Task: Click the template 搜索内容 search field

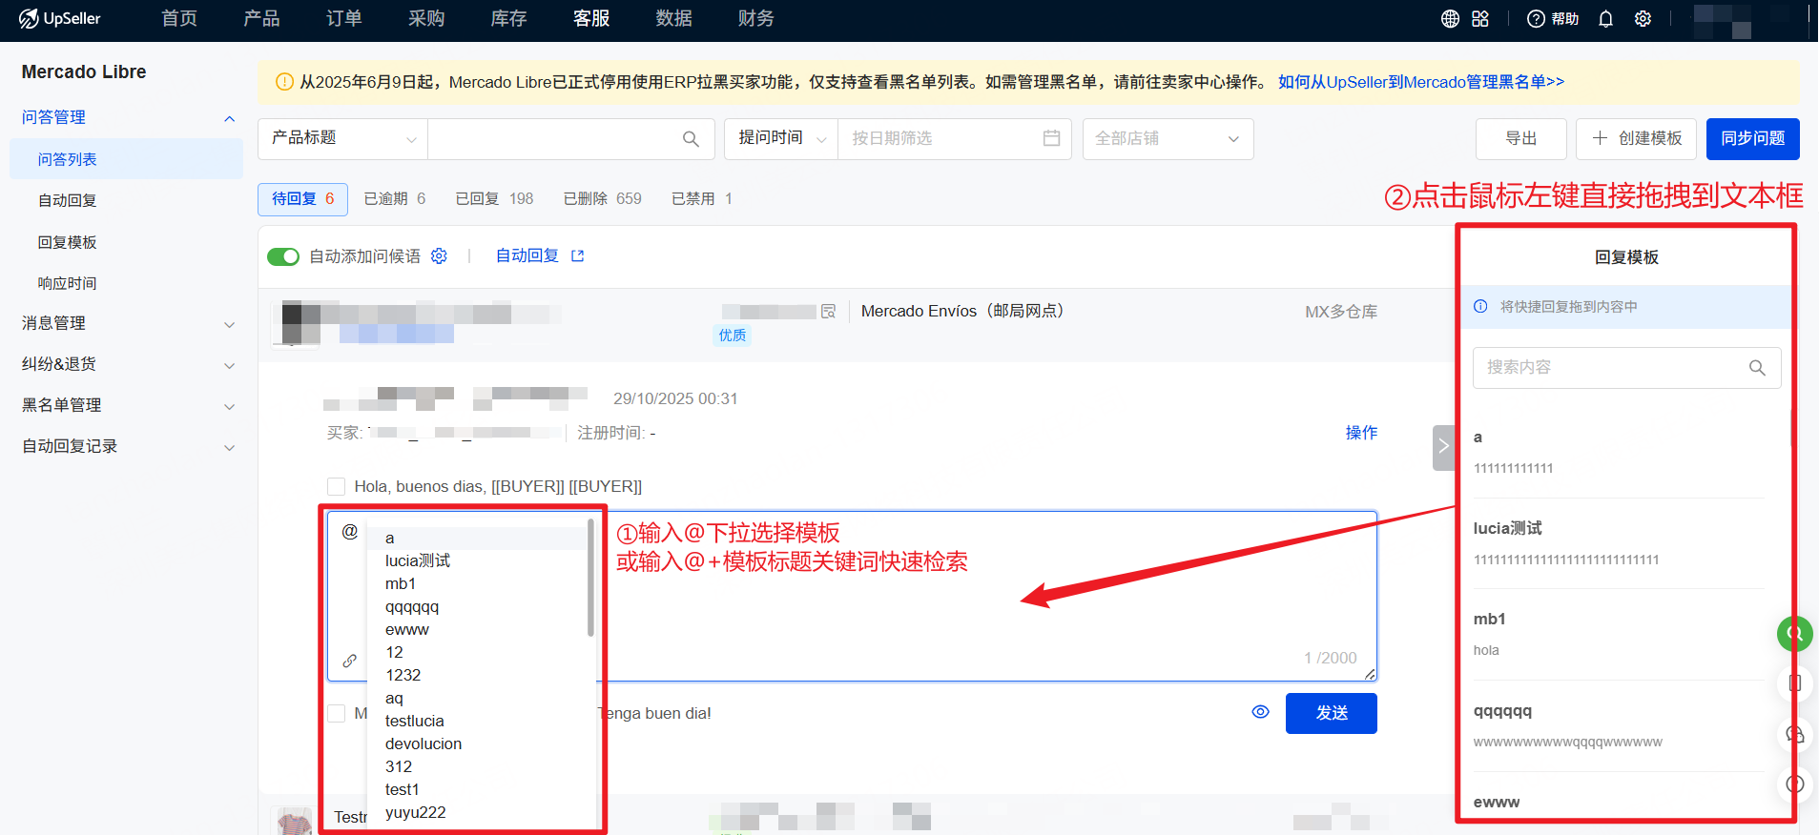Action: point(1612,368)
